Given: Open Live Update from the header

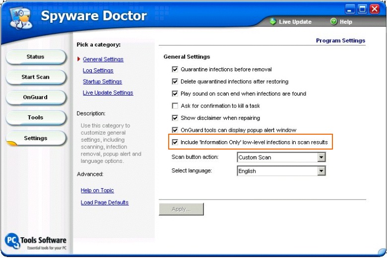Looking at the screenshot, I should pos(295,22).
